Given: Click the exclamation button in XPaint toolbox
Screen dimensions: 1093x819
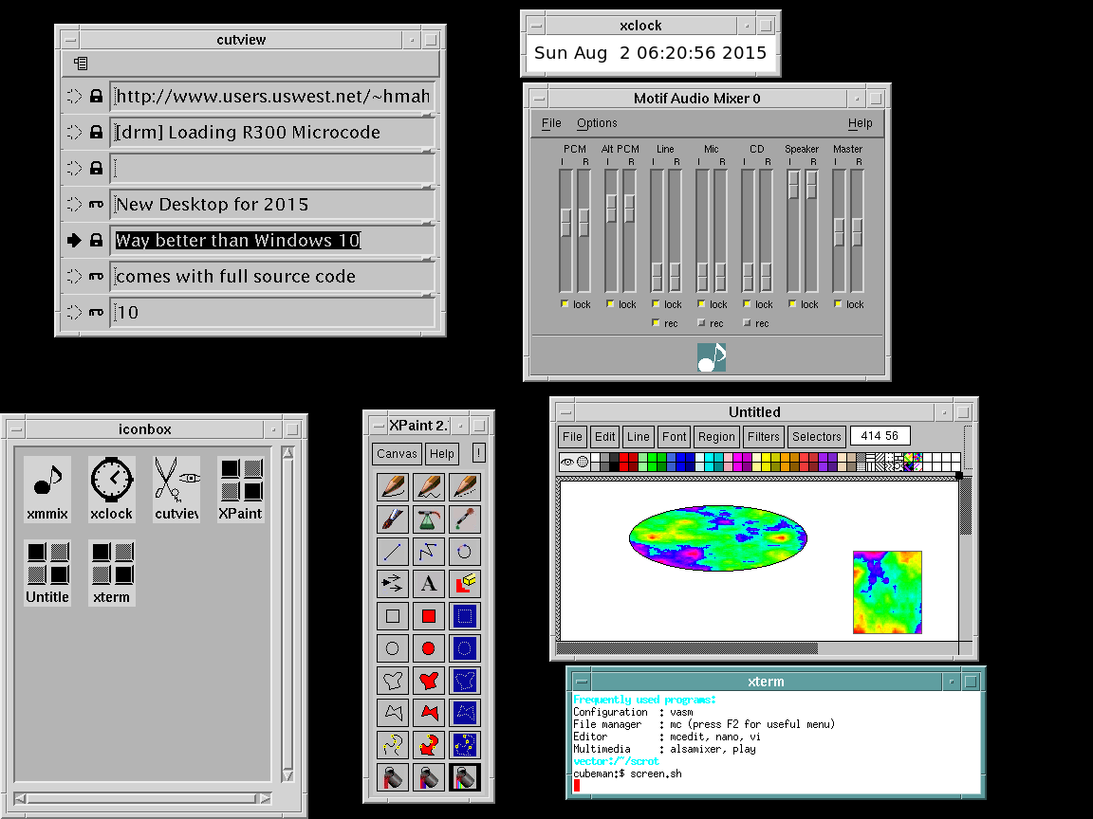Looking at the screenshot, I should tap(478, 453).
